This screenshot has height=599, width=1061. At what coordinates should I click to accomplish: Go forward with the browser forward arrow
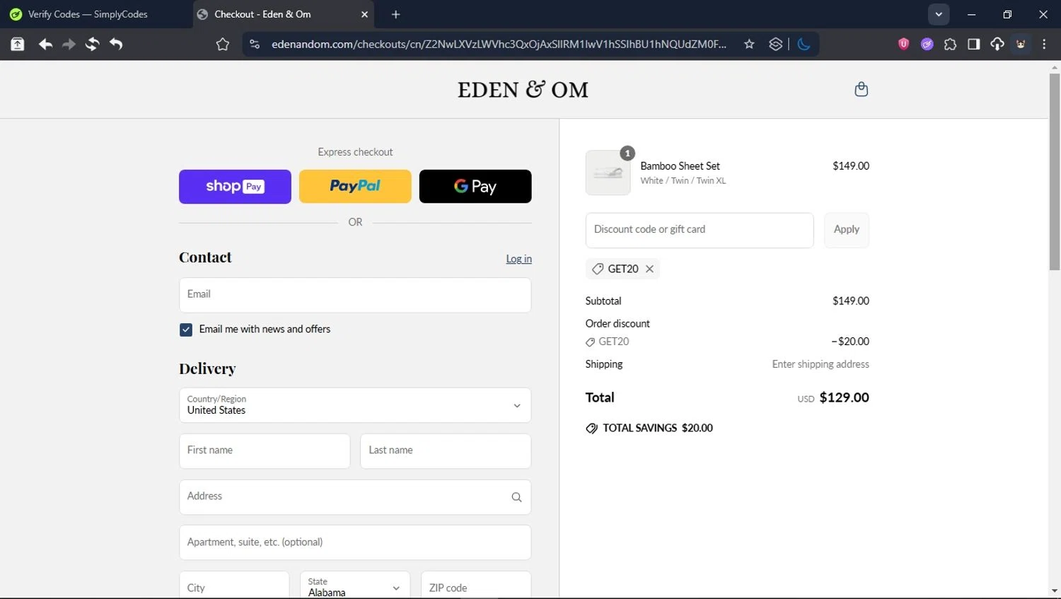pos(69,44)
